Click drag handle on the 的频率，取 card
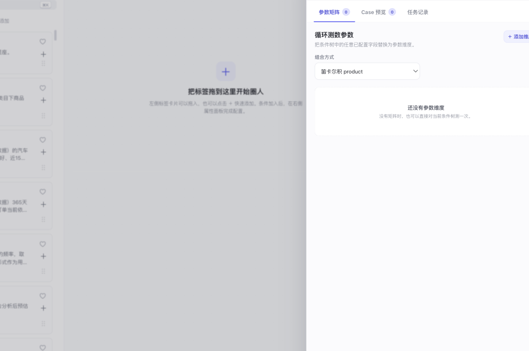 tap(43, 271)
